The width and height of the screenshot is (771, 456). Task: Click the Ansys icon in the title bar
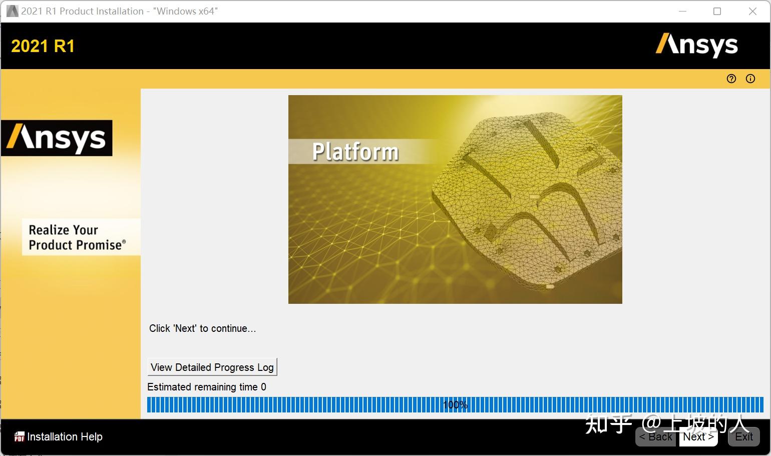(13, 11)
